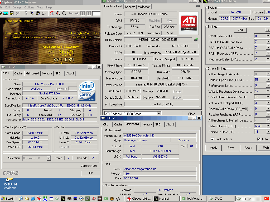Click the IrfanView toolbar page number field

[97, 13]
